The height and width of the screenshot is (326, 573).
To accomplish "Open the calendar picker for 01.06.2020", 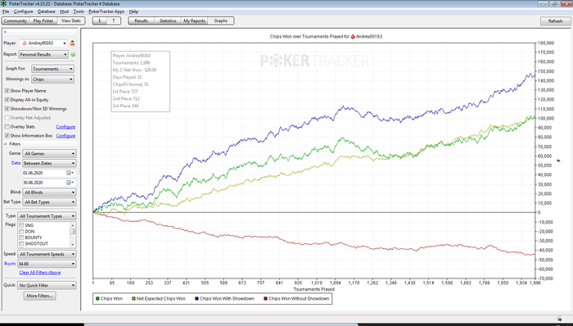I will point(70,173).
